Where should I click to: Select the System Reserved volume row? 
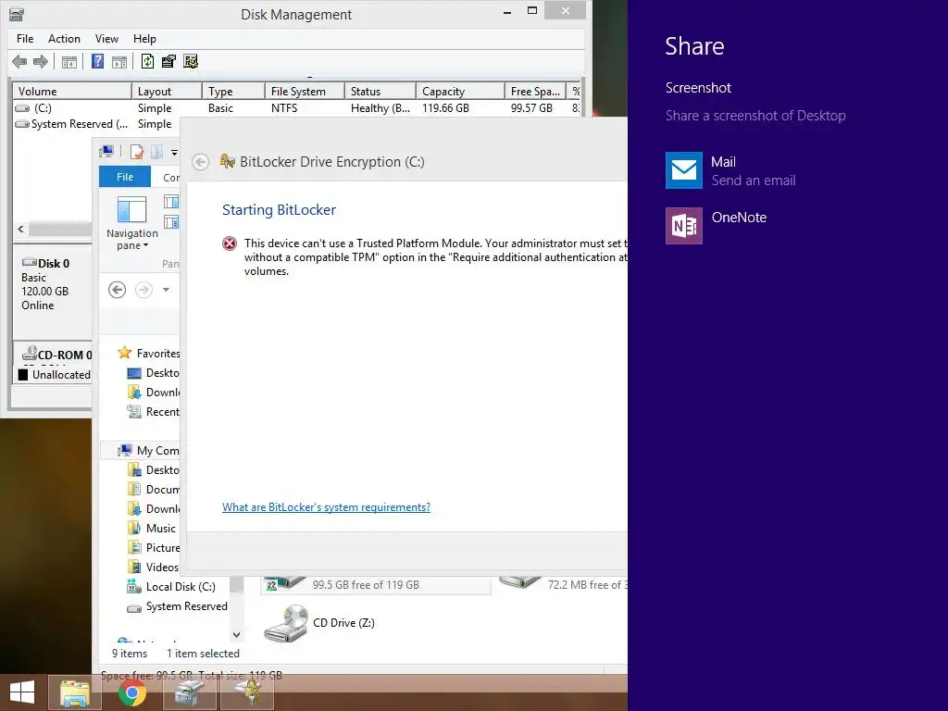[x=96, y=124]
